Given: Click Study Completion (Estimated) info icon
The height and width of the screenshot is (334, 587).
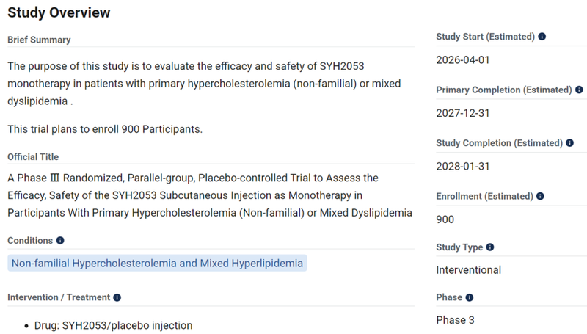Looking at the screenshot, I should [x=569, y=143].
